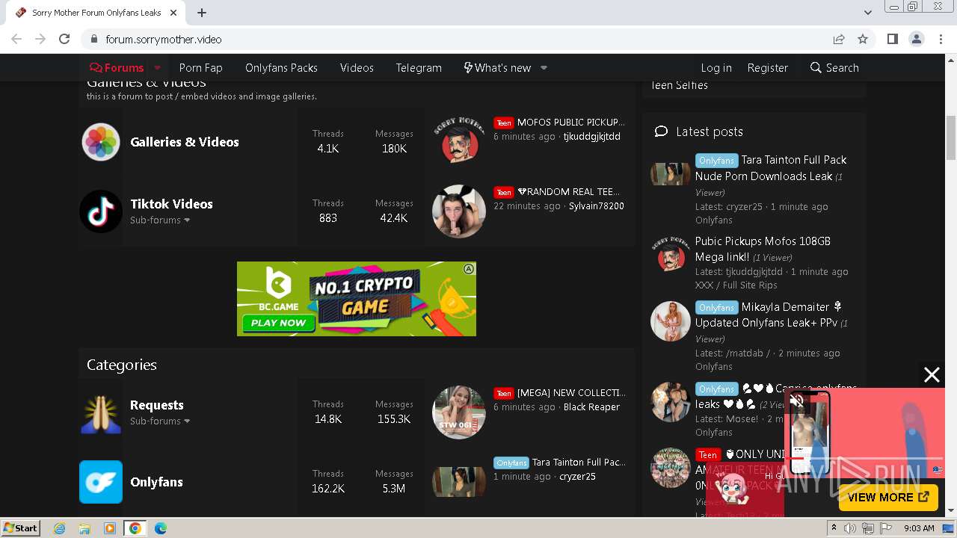Go back with the browser back arrow
The image size is (957, 538).
pos(16,39)
